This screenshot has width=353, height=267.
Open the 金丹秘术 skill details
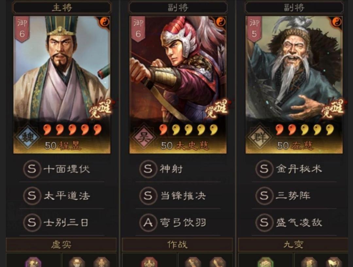click(294, 169)
